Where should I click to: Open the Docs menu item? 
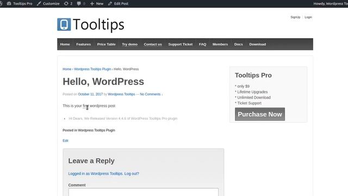(x=238, y=44)
